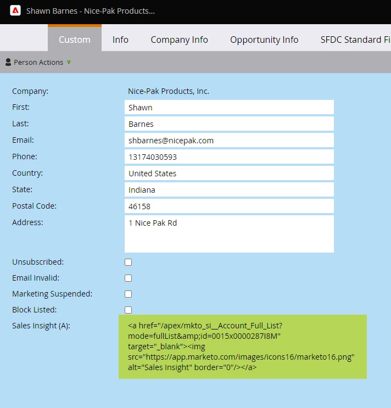This screenshot has width=391, height=408.
Task: Expand the Person Actions dropdown arrow
Action: [69, 62]
